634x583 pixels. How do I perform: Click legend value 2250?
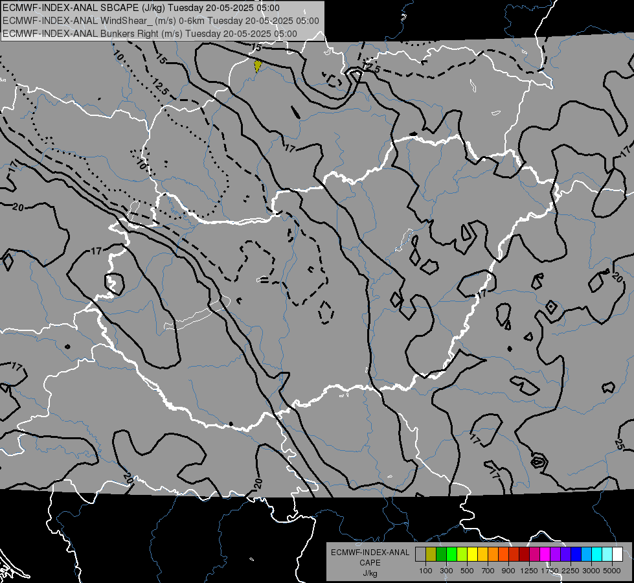(x=571, y=571)
